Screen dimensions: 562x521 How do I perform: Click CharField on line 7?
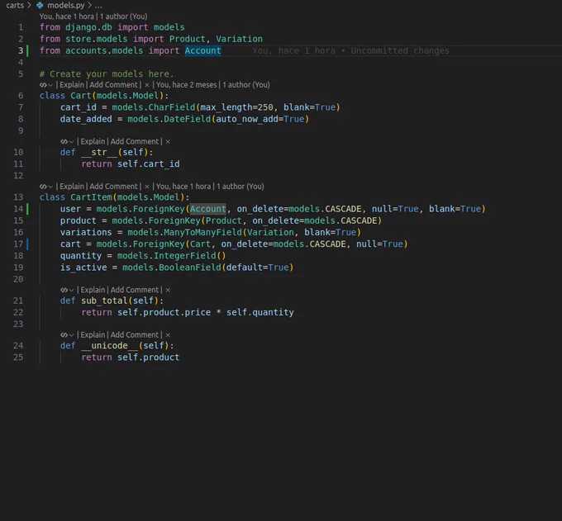pyautogui.click(x=172, y=107)
